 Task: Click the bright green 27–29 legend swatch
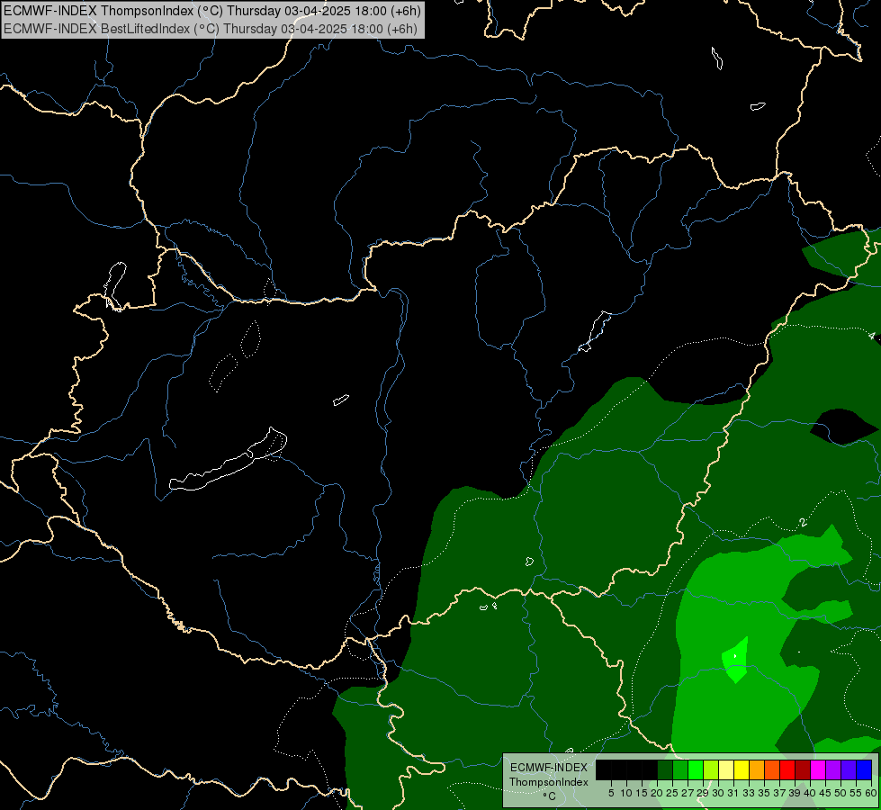coord(696,769)
